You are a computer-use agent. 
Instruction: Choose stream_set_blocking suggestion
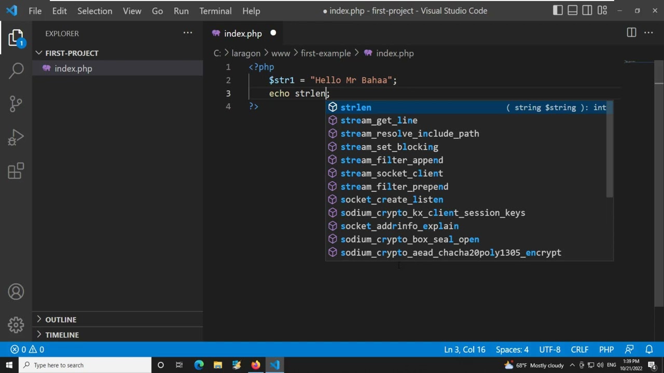466,147
